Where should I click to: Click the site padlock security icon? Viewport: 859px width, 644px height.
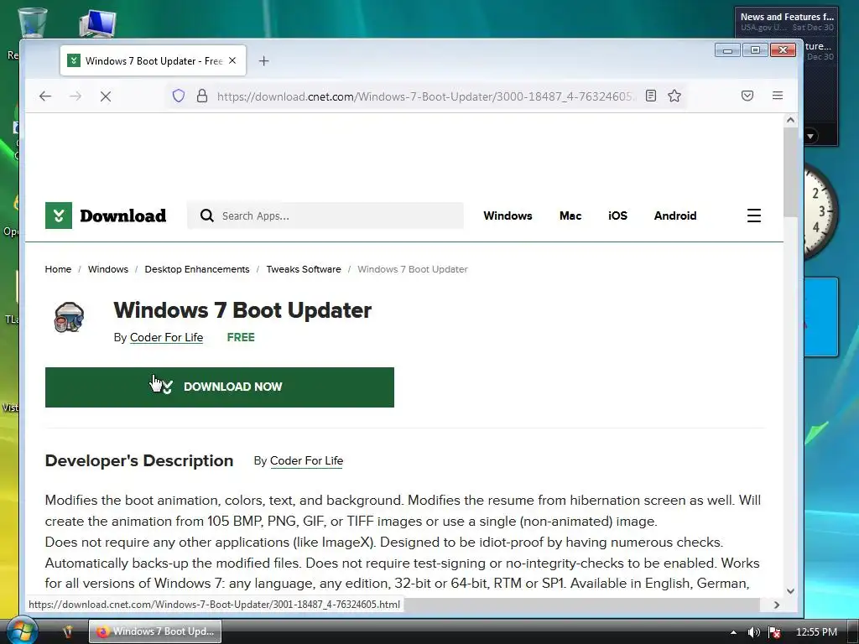[202, 96]
